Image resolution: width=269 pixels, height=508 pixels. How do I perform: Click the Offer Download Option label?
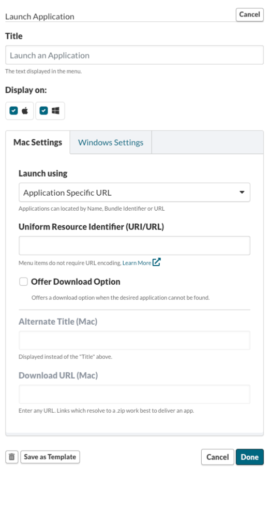pyautogui.click(x=76, y=282)
